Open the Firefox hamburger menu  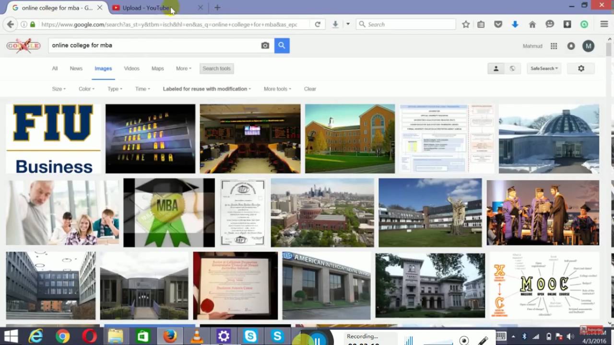click(x=604, y=24)
